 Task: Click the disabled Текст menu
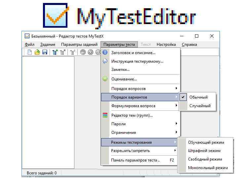coord(145,44)
